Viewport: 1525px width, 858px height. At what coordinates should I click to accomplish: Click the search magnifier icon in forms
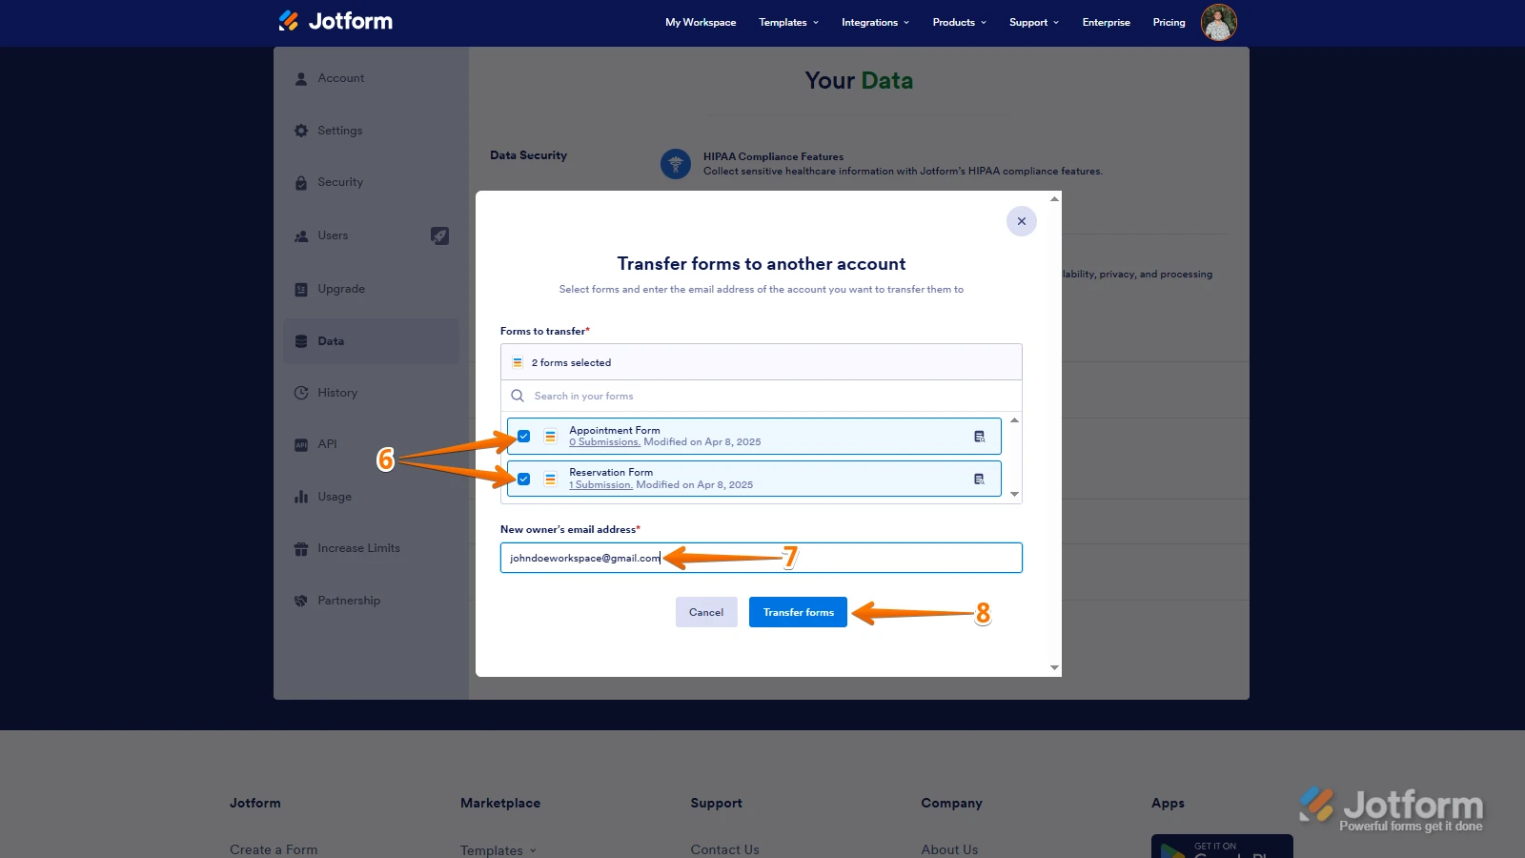(518, 396)
